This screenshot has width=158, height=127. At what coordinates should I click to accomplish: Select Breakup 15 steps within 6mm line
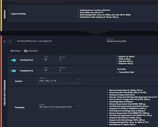pyautogui.click(x=122, y=95)
